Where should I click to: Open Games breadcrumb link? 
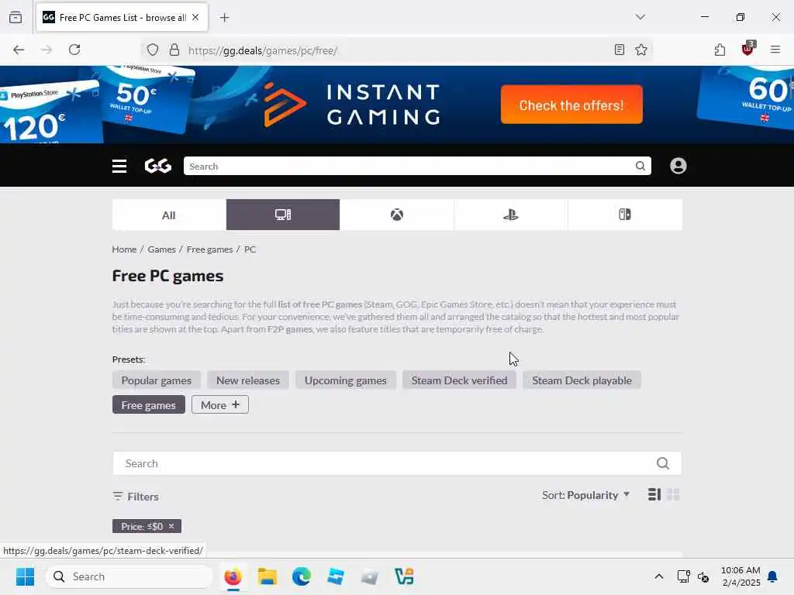[x=161, y=249]
